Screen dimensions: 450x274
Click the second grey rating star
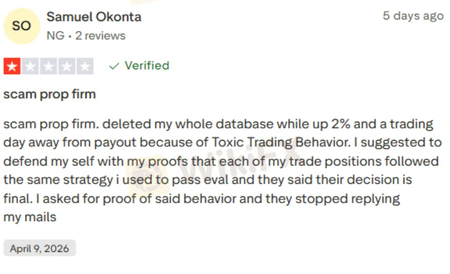click(x=30, y=66)
